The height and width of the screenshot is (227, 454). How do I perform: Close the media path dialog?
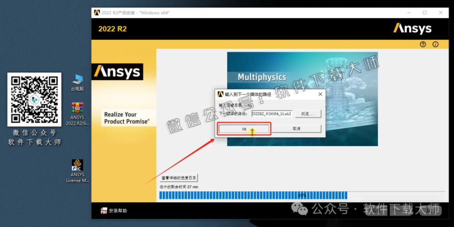[x=320, y=94]
